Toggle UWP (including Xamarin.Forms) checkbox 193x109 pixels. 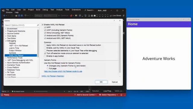(x=45, y=30)
